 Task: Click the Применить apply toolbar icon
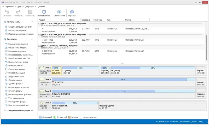coord(30,12)
